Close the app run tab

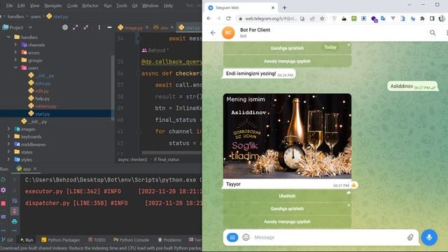click(35, 169)
